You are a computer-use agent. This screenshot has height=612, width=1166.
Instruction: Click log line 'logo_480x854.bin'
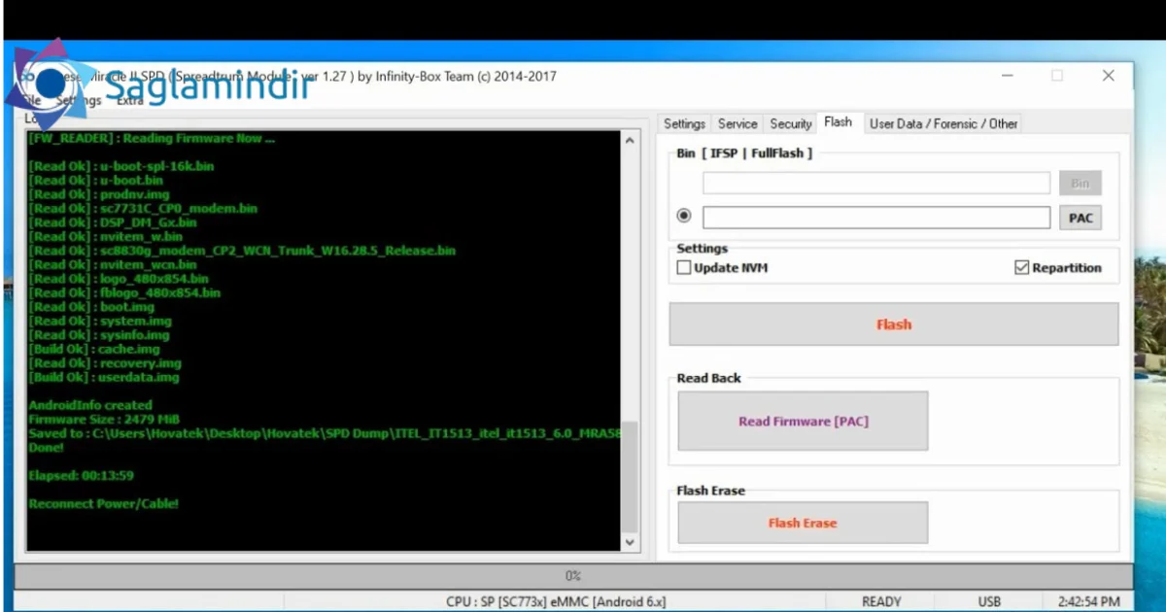(x=119, y=279)
